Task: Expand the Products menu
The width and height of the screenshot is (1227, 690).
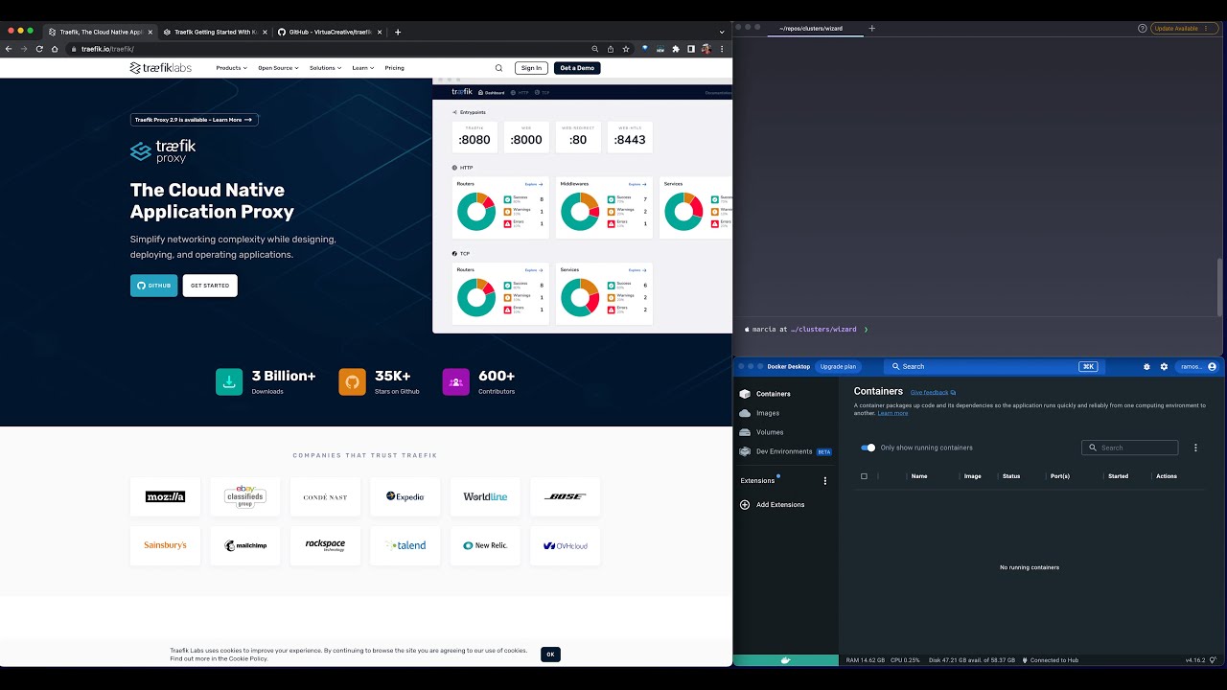Action: 231,68
